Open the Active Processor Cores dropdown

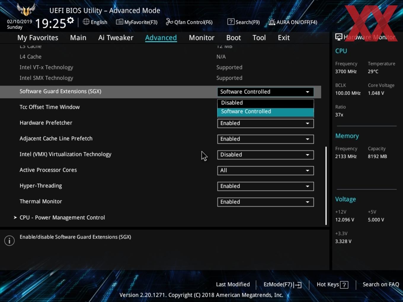point(266,170)
